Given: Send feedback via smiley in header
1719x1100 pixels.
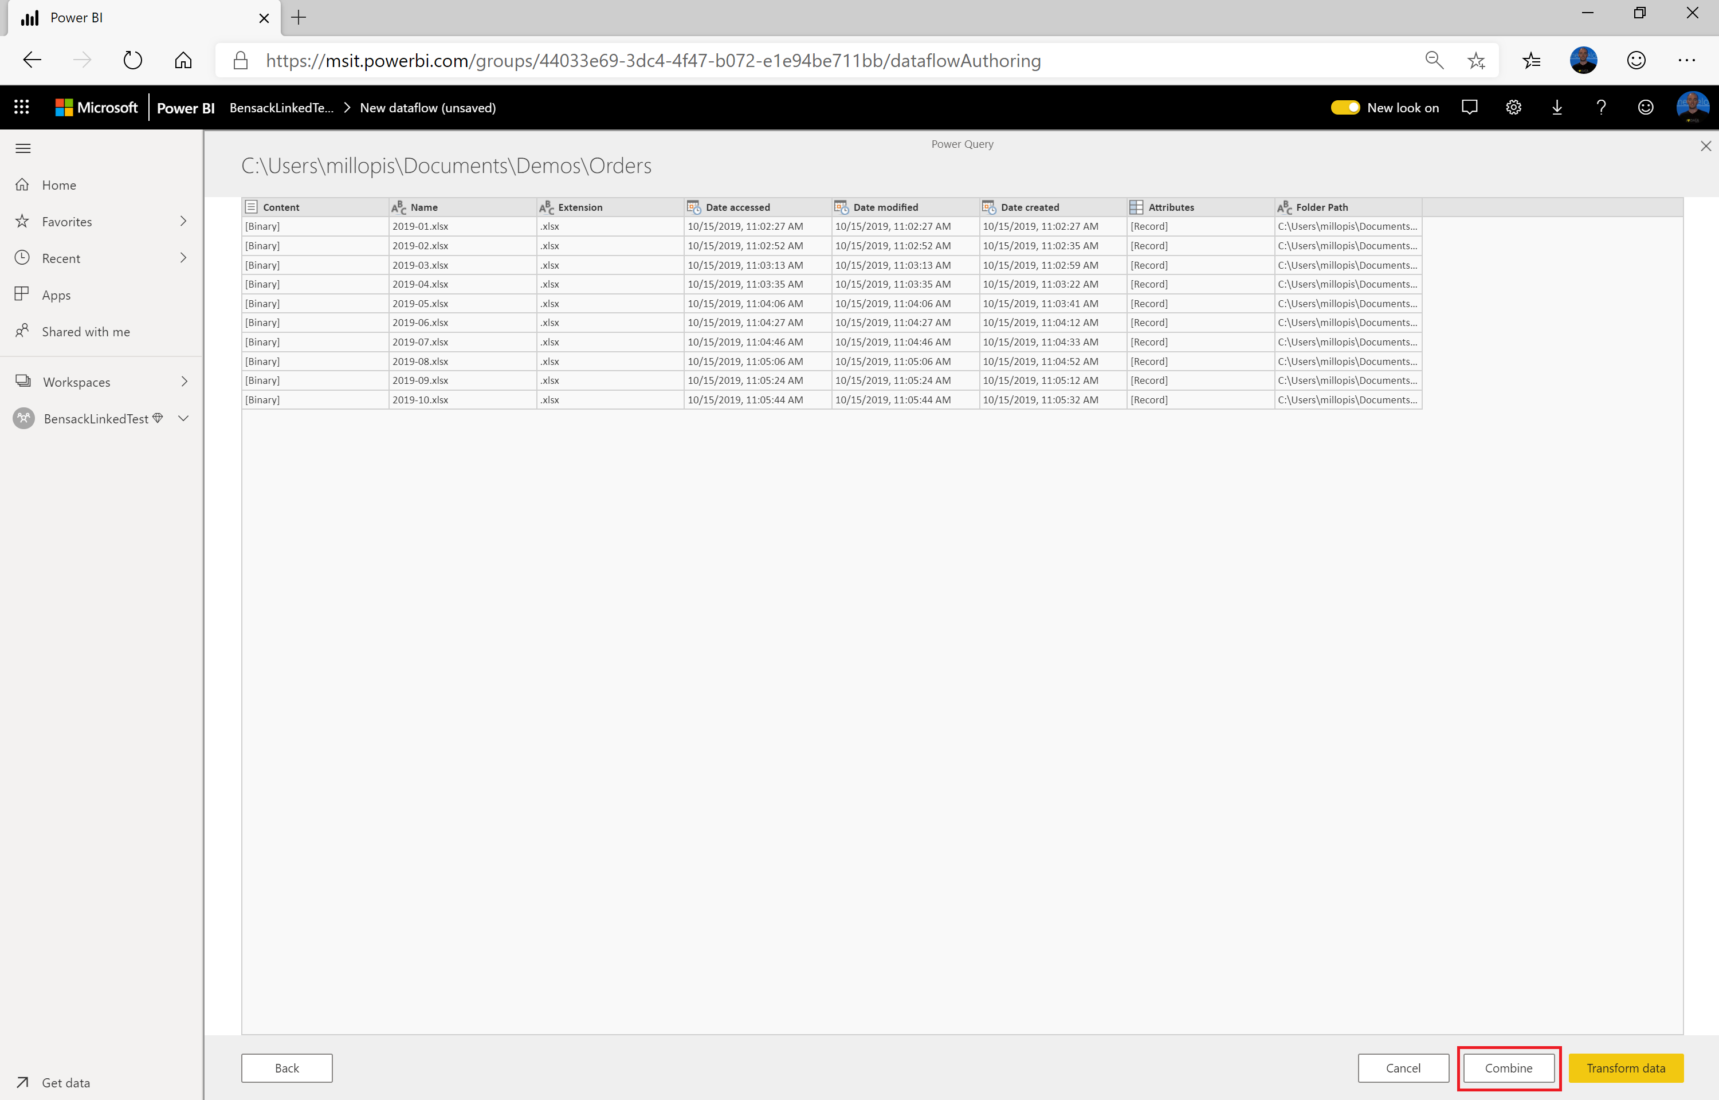Looking at the screenshot, I should click(1646, 107).
